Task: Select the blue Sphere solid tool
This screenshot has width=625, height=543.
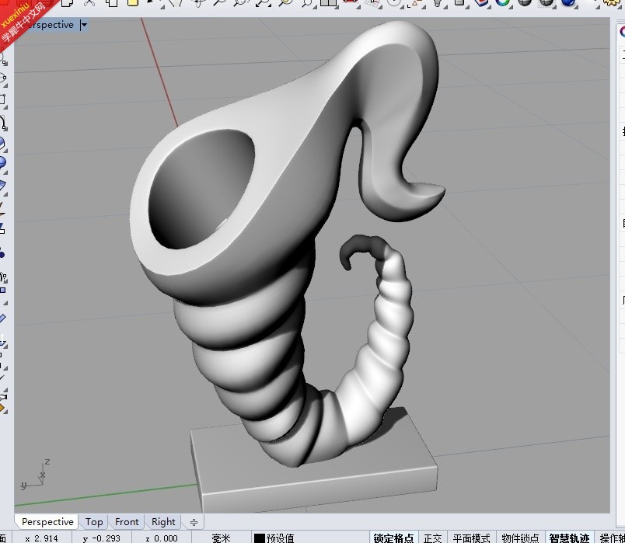Action: [x=3, y=162]
